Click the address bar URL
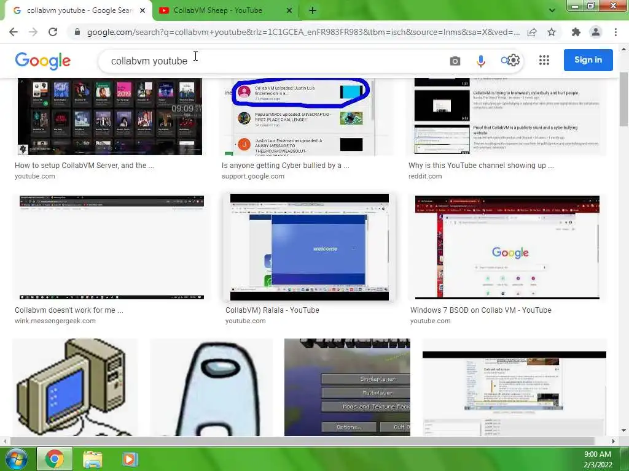Viewport: 629px width, 471px height. click(303, 32)
